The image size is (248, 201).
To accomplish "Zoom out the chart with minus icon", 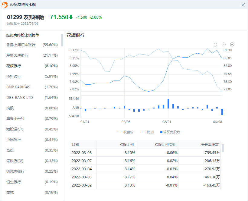I will point(232,45).
